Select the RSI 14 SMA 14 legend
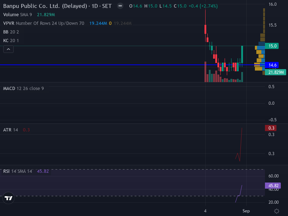 [17, 171]
